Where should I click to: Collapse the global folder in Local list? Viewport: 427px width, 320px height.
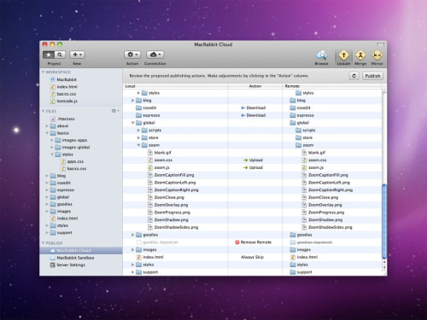(132, 123)
